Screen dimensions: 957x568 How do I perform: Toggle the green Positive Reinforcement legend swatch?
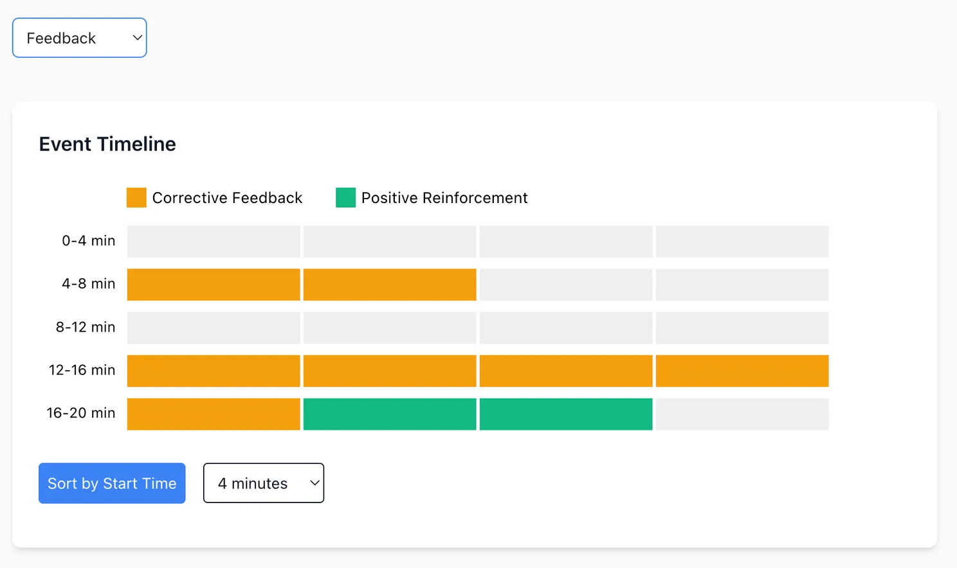tap(345, 198)
